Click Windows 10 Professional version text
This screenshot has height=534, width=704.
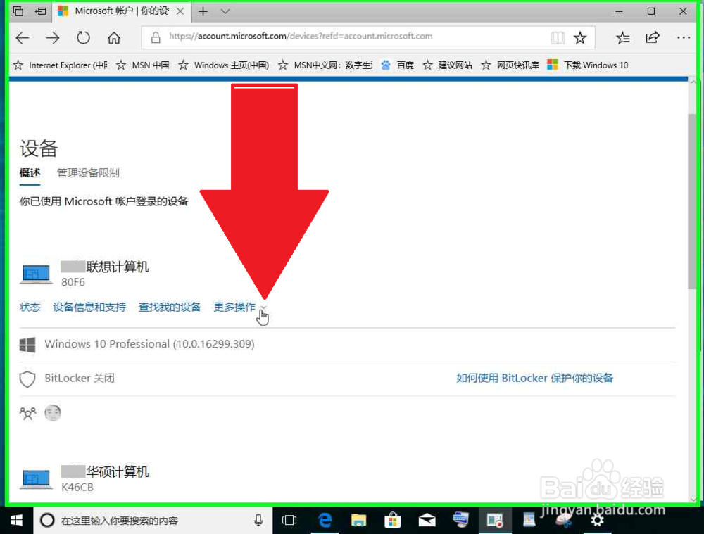tap(149, 344)
